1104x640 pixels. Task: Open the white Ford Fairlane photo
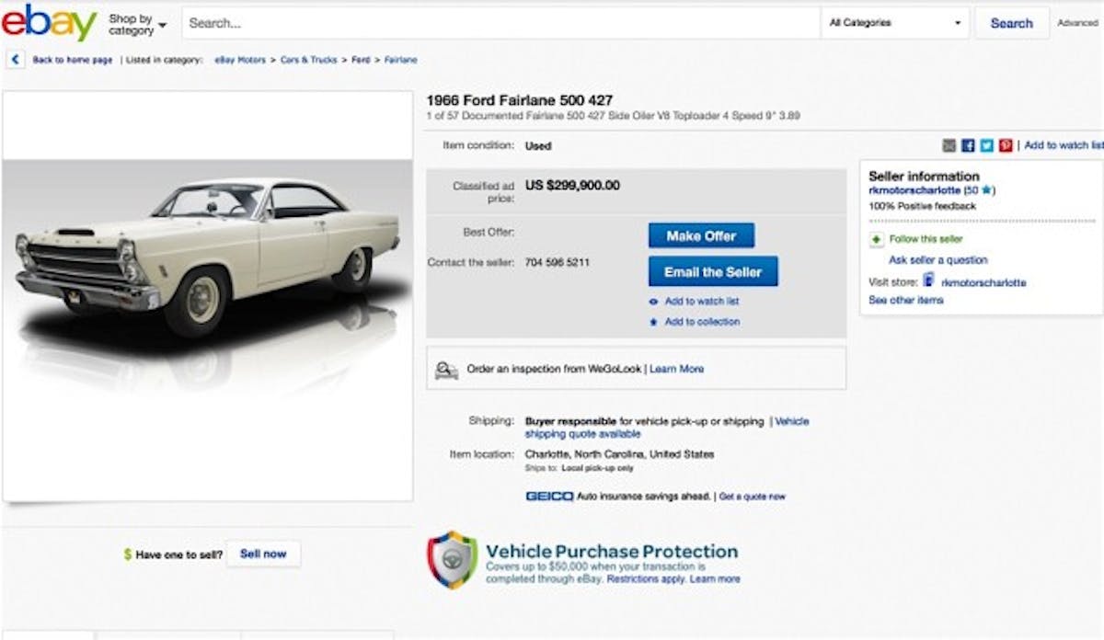(208, 257)
